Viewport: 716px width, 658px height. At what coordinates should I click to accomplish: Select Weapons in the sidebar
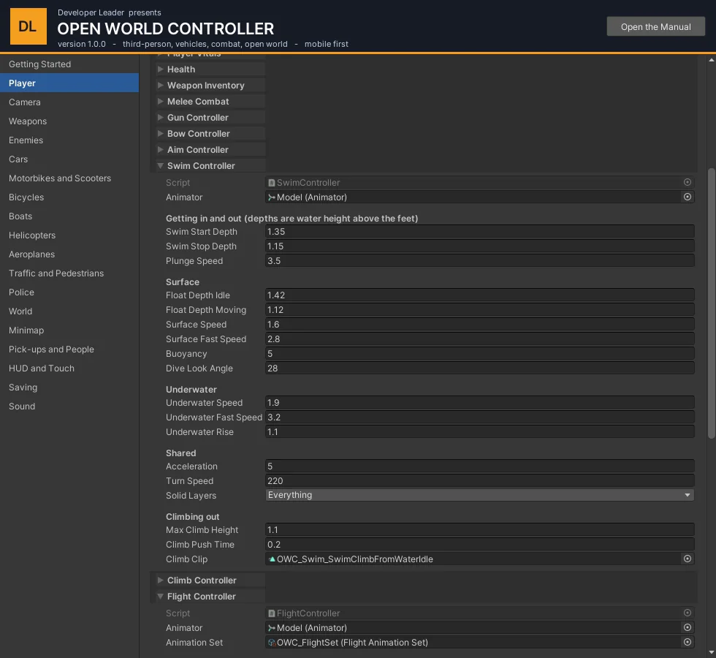(69, 121)
